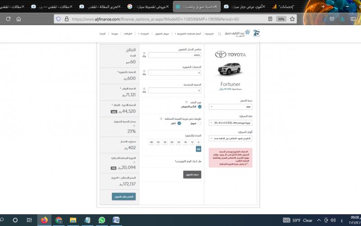Viewport: 361px width, 226px height.
Task: Reload the page with the browser refresh icon
Action: [8, 19]
